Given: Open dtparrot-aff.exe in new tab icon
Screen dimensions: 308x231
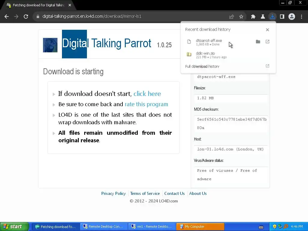Looking at the screenshot, I should tap(267, 42).
